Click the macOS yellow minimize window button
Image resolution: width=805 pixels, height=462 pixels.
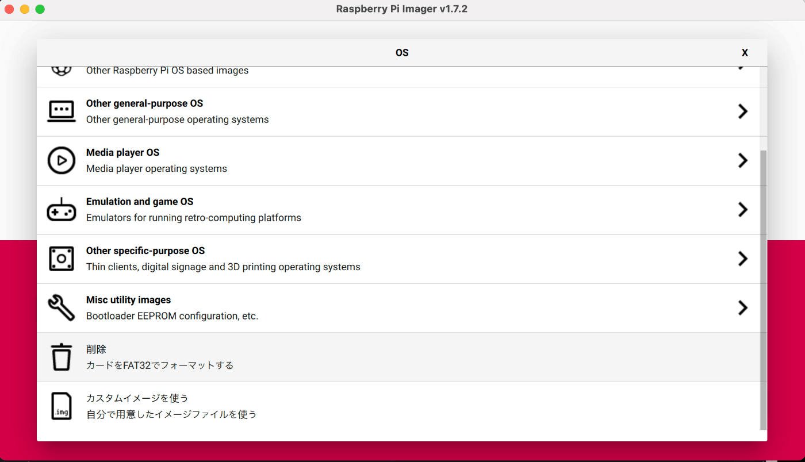point(25,9)
